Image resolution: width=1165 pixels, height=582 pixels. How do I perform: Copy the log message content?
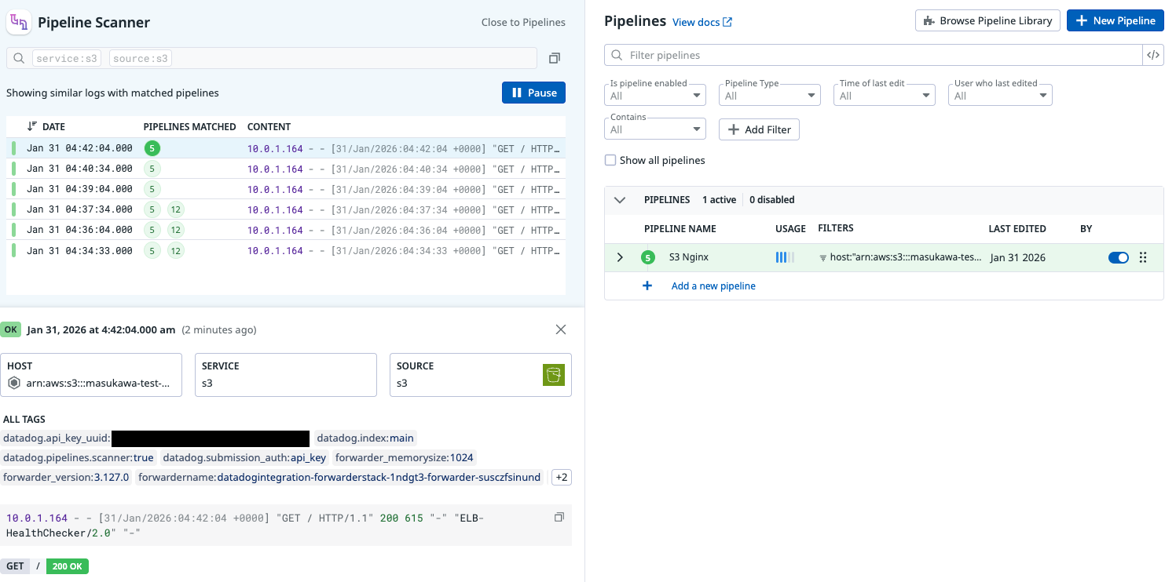click(559, 518)
